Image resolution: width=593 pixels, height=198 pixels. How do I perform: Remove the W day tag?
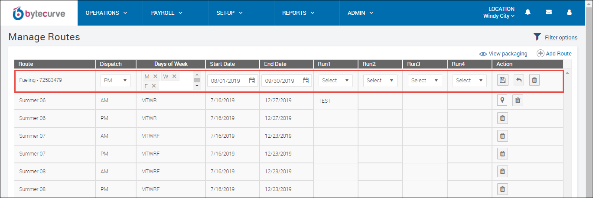pos(174,76)
